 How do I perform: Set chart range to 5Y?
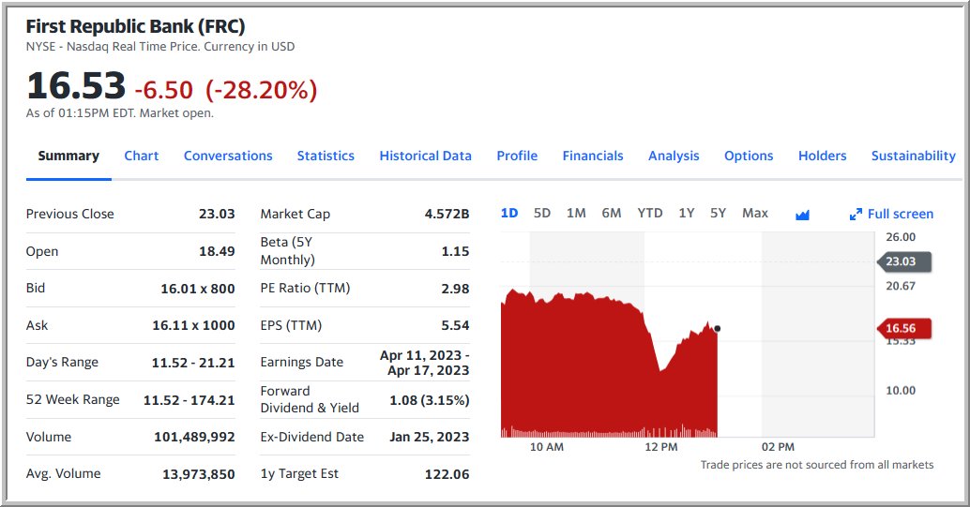click(719, 214)
